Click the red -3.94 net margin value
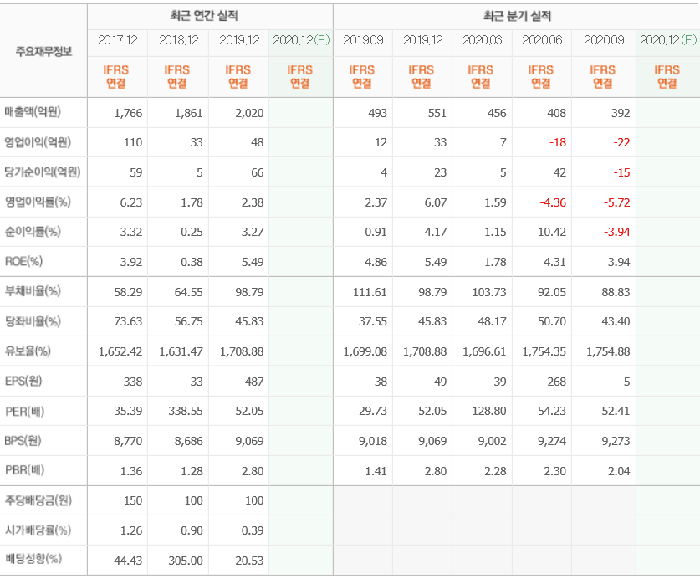This screenshot has width=700, height=579. (x=617, y=232)
